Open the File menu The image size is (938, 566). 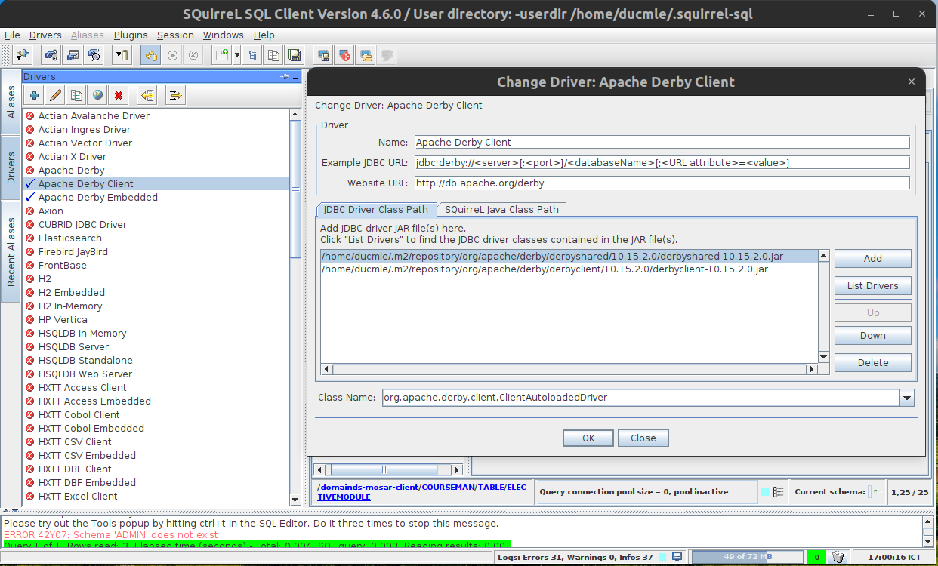12,35
